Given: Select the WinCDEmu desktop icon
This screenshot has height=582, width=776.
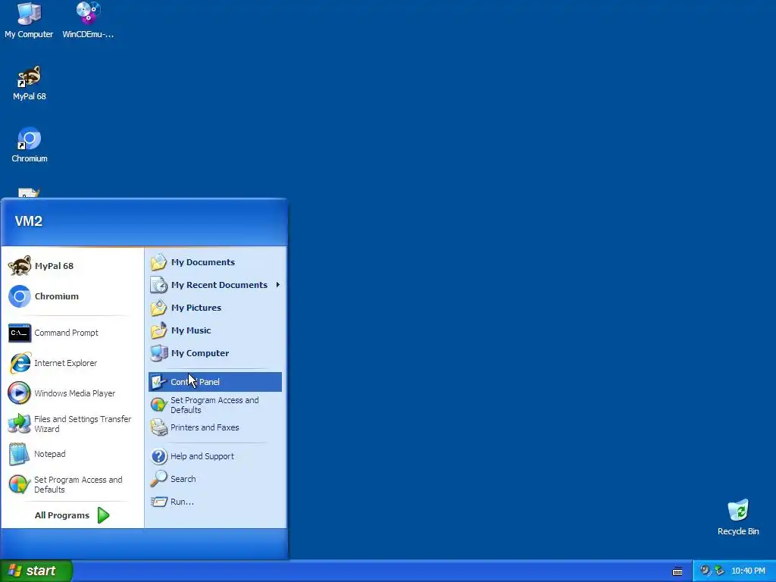Looking at the screenshot, I should pyautogui.click(x=88, y=20).
